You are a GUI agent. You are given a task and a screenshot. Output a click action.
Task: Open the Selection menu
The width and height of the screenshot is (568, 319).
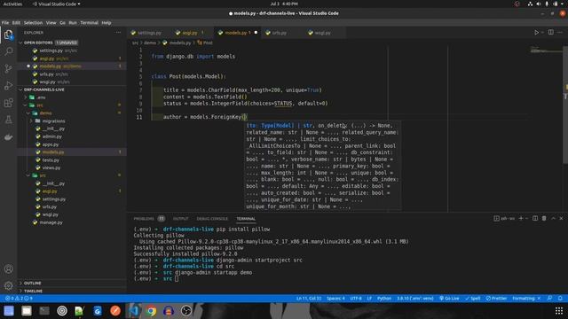click(33, 22)
